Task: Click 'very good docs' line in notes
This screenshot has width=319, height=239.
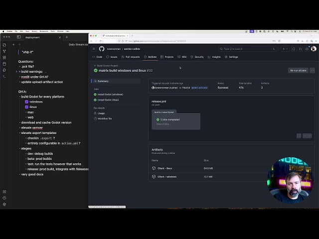Action: click(x=32, y=174)
